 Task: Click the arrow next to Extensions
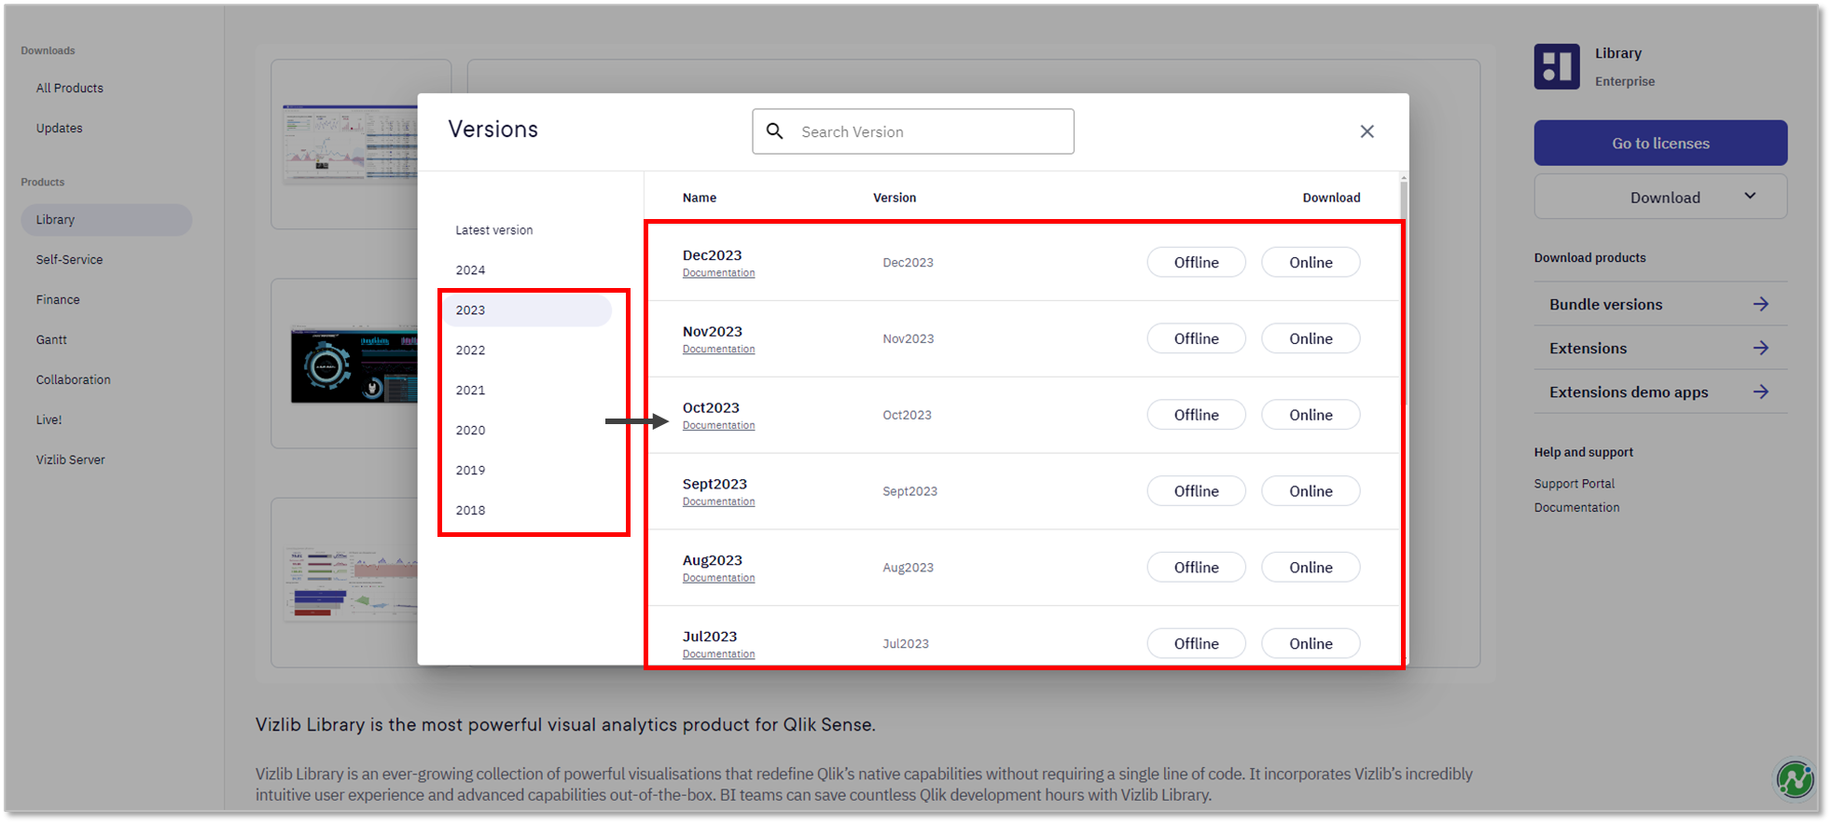pyautogui.click(x=1760, y=348)
